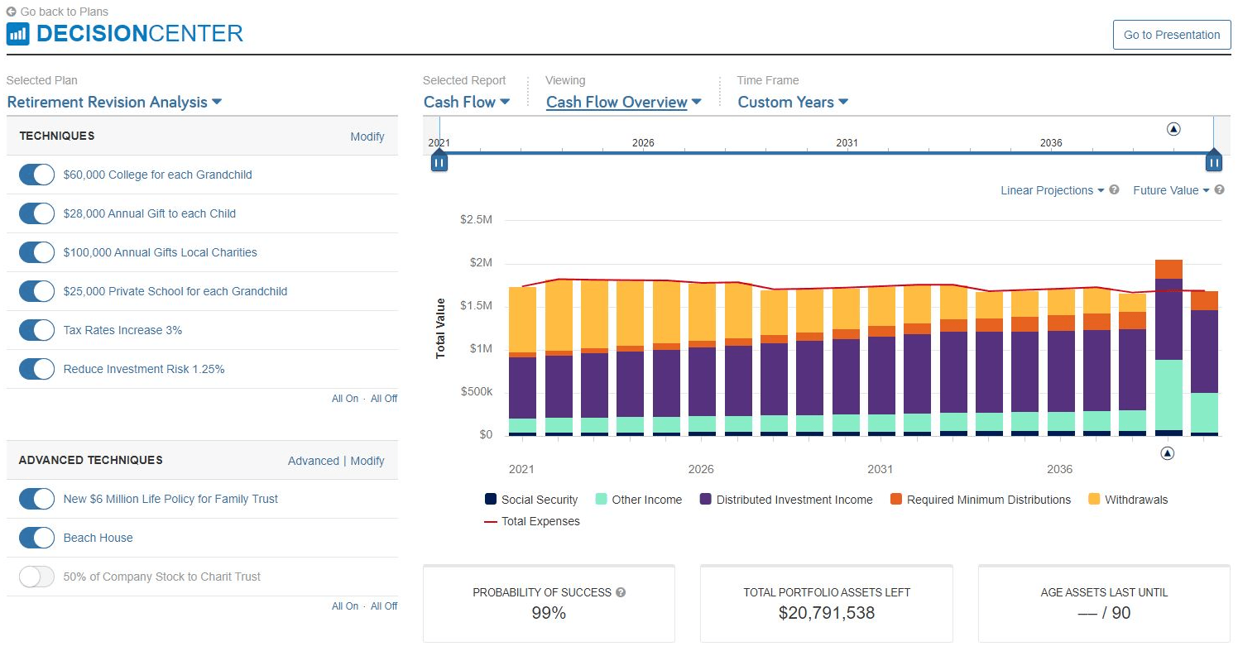The height and width of the screenshot is (651, 1238).
Task: Open the Cash Flow Overview viewing dropdown
Action: point(624,102)
